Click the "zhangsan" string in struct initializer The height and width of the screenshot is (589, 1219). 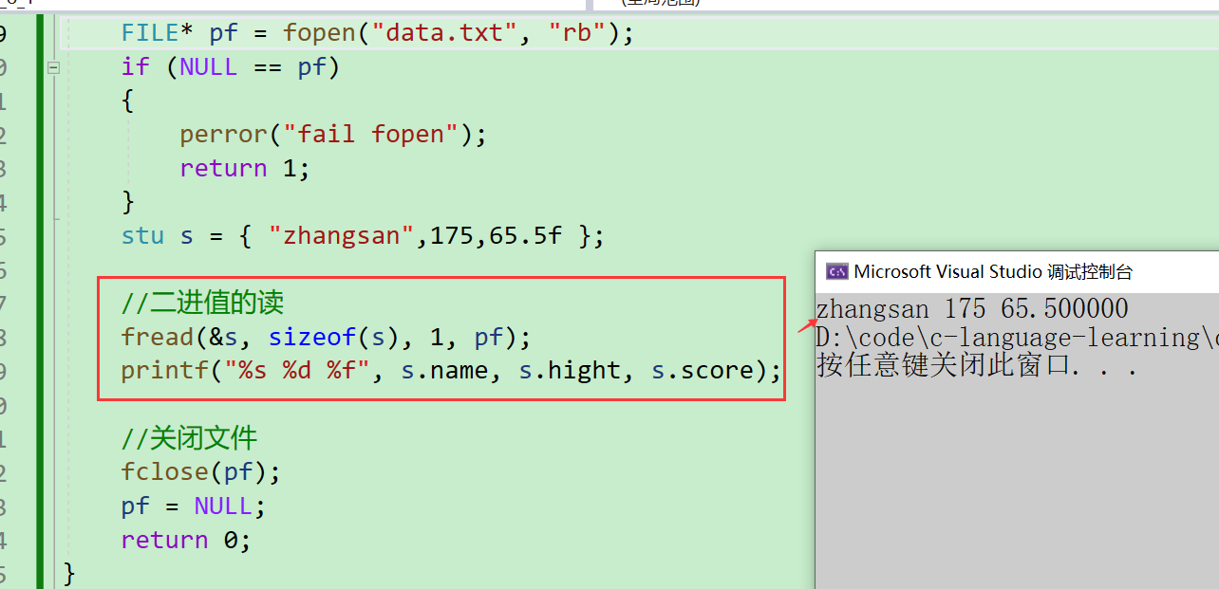(x=342, y=235)
